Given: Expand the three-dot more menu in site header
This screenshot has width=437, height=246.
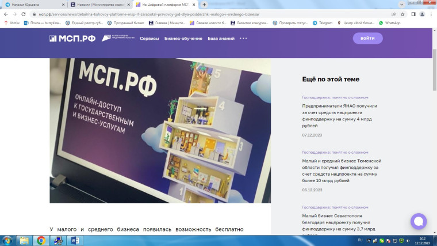Looking at the screenshot, I should tap(243, 39).
